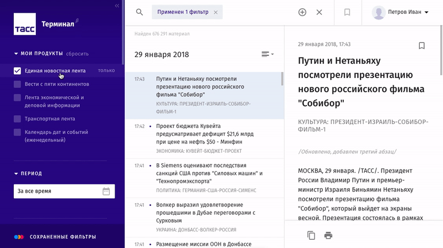Collapse the sidebar with double chevron
Image resolution: width=443 pixels, height=248 pixels.
click(117, 6)
